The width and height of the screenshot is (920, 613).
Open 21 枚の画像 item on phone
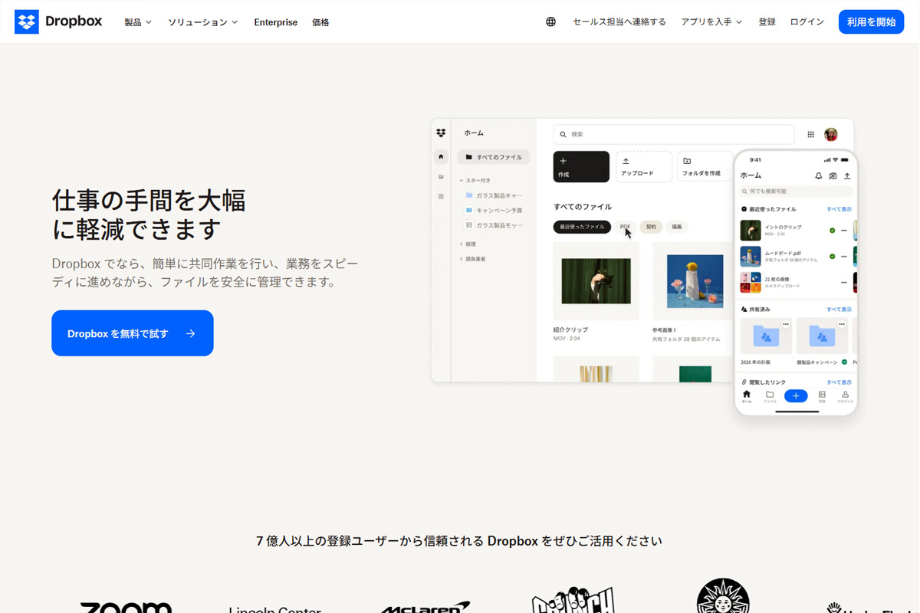(783, 283)
